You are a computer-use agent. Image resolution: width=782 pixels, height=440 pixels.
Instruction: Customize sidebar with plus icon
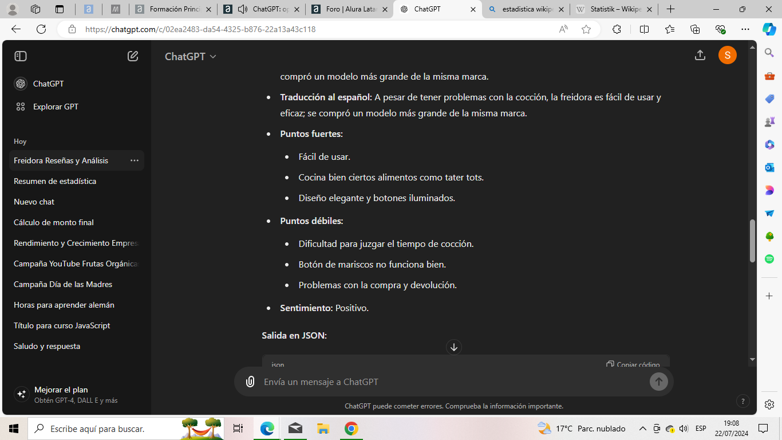point(769,296)
